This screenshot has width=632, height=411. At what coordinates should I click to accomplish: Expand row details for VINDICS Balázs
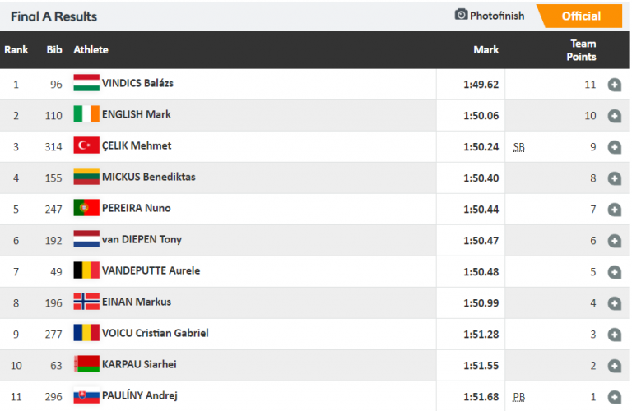click(614, 85)
